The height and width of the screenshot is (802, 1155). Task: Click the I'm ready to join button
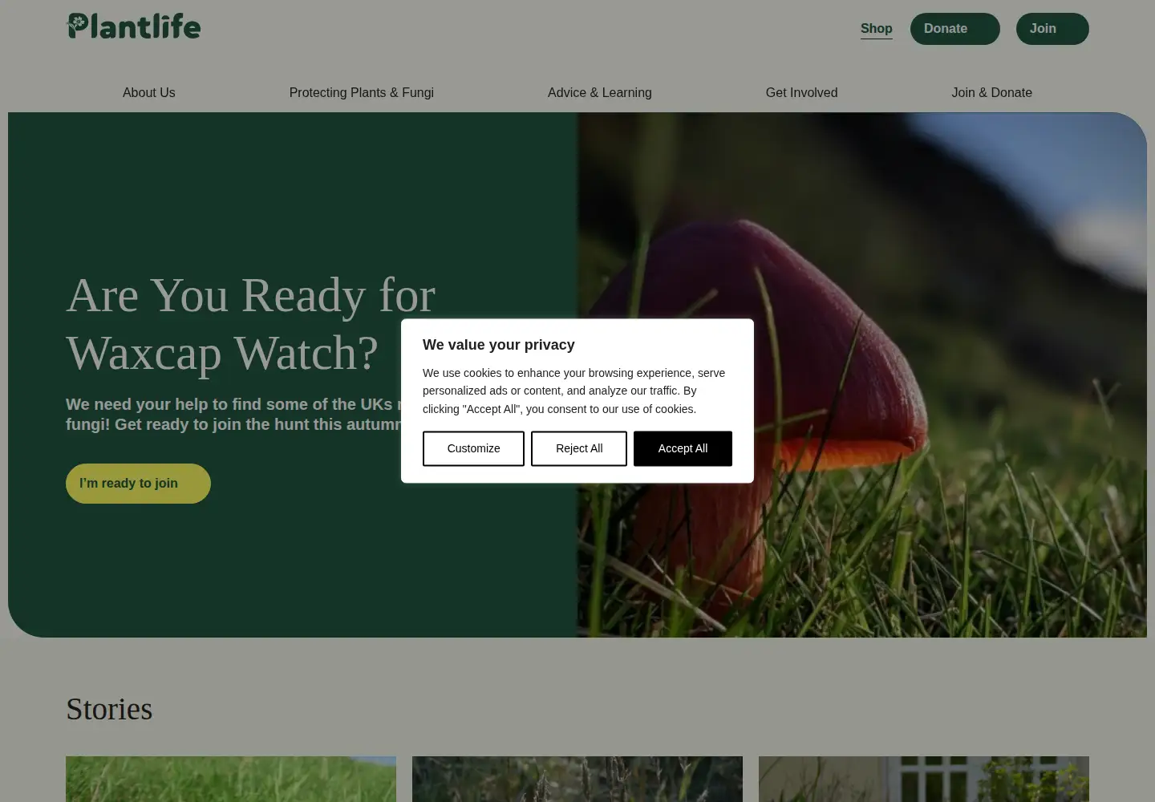click(x=138, y=484)
